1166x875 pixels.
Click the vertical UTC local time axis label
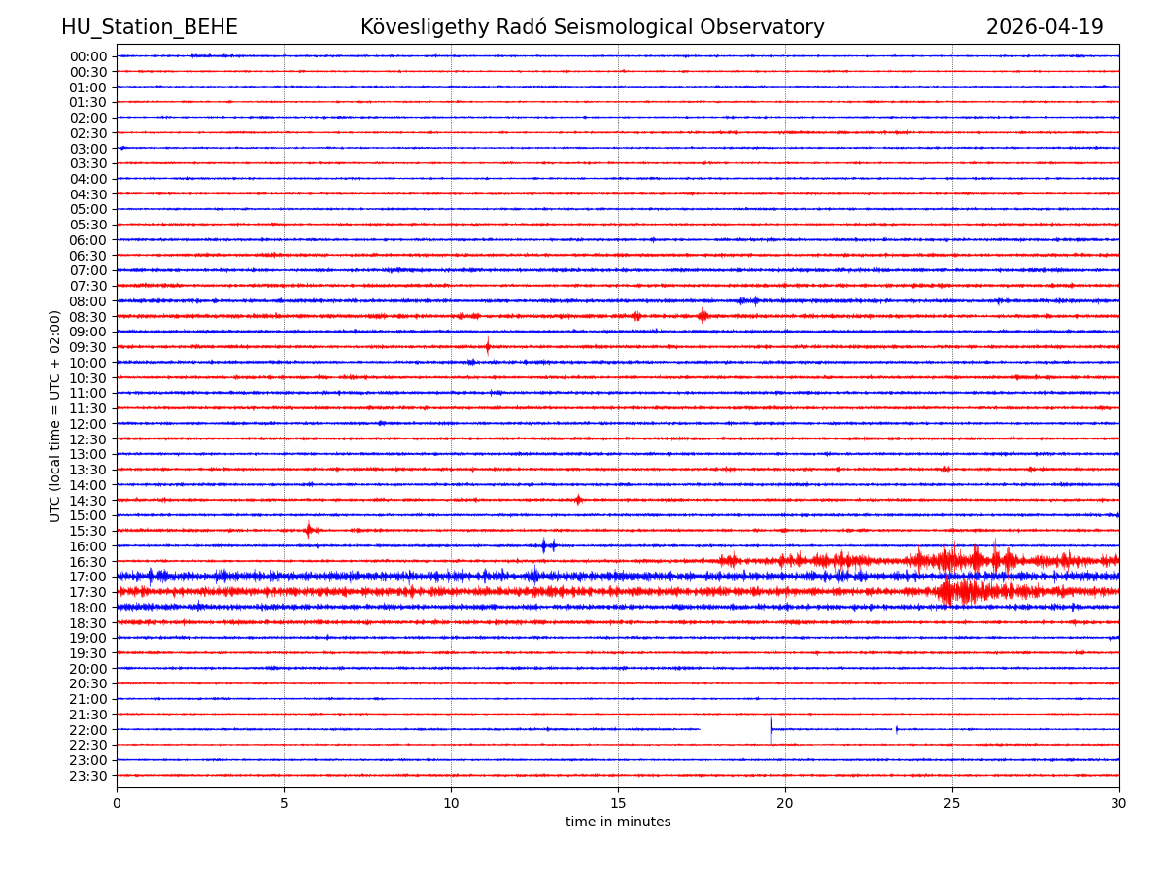tap(55, 416)
